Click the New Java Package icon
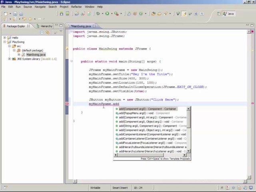This screenshot has width=256, height=192. click(135, 14)
